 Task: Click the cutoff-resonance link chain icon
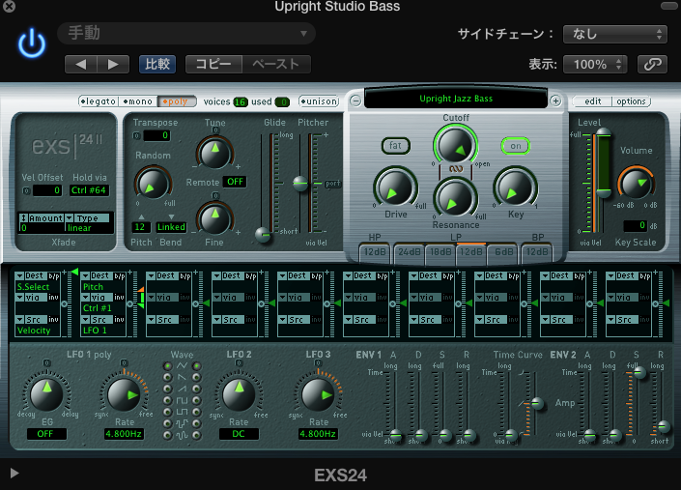point(456,169)
